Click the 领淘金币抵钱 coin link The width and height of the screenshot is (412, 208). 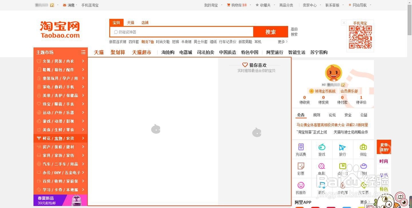point(323,91)
